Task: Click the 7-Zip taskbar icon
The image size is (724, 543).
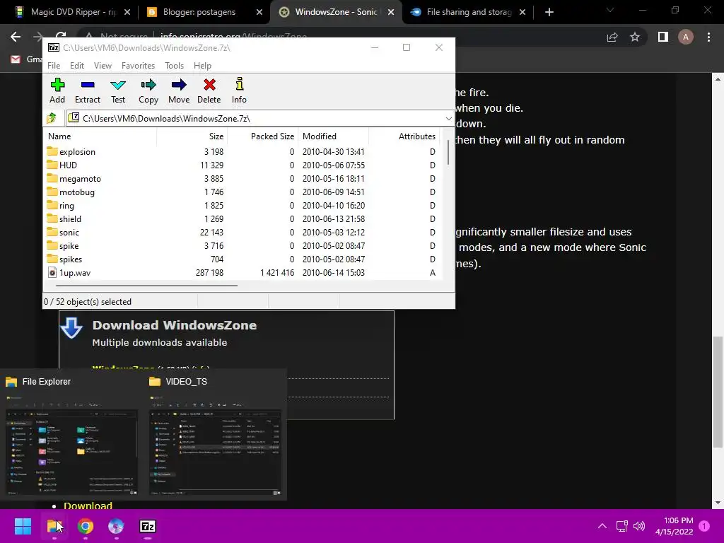Action: click(x=147, y=526)
